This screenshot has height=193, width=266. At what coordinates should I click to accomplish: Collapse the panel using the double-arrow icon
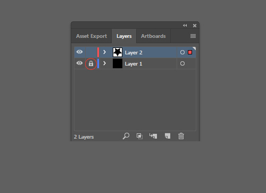pyautogui.click(x=185, y=26)
